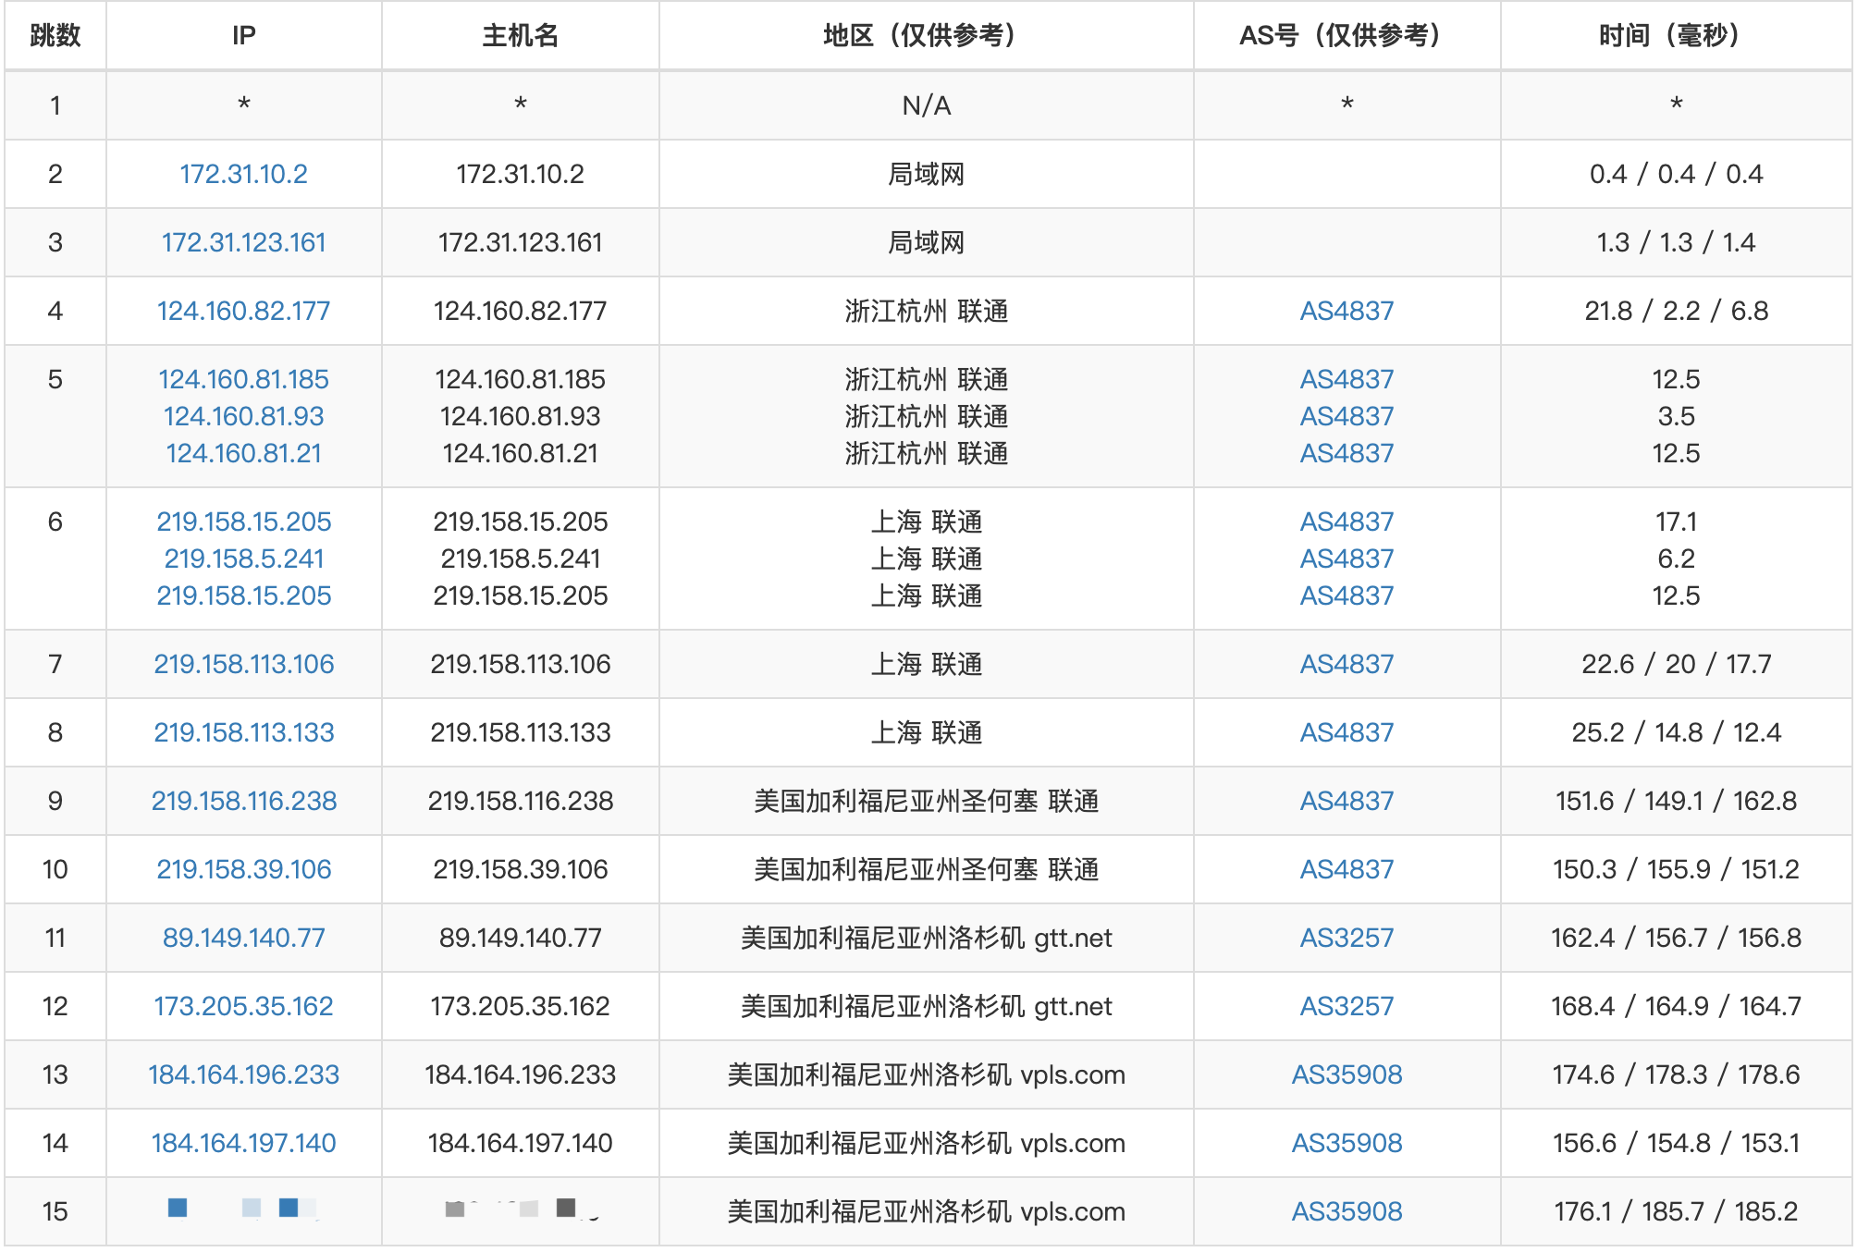Open AS4837 link in hop 4 row

tap(1346, 311)
